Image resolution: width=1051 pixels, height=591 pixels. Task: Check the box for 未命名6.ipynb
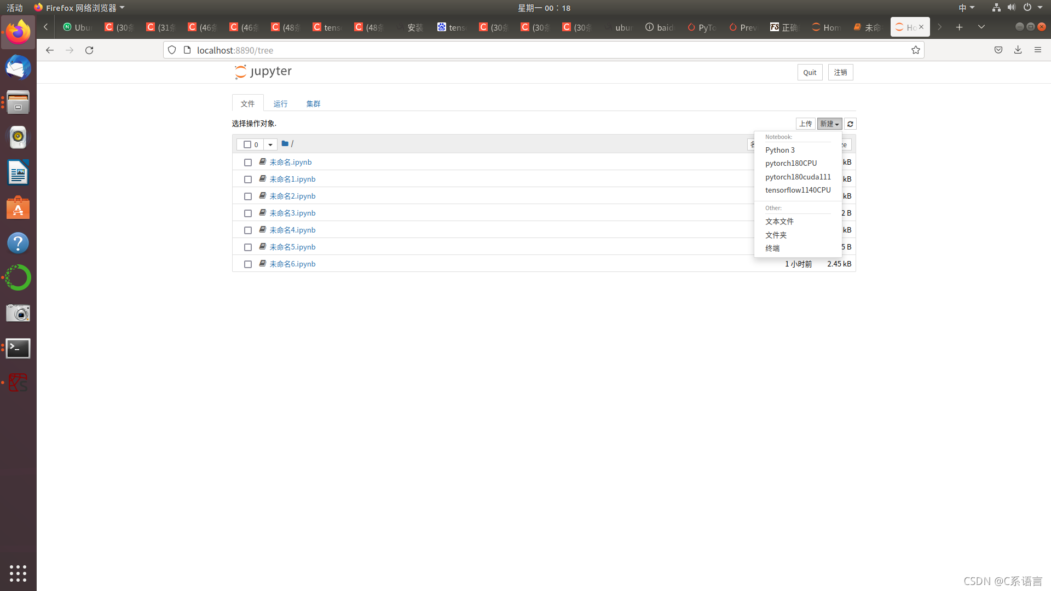248,264
